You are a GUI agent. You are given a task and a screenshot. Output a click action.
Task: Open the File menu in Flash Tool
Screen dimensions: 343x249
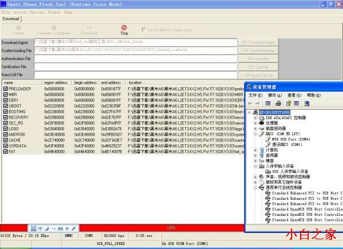point(6,12)
